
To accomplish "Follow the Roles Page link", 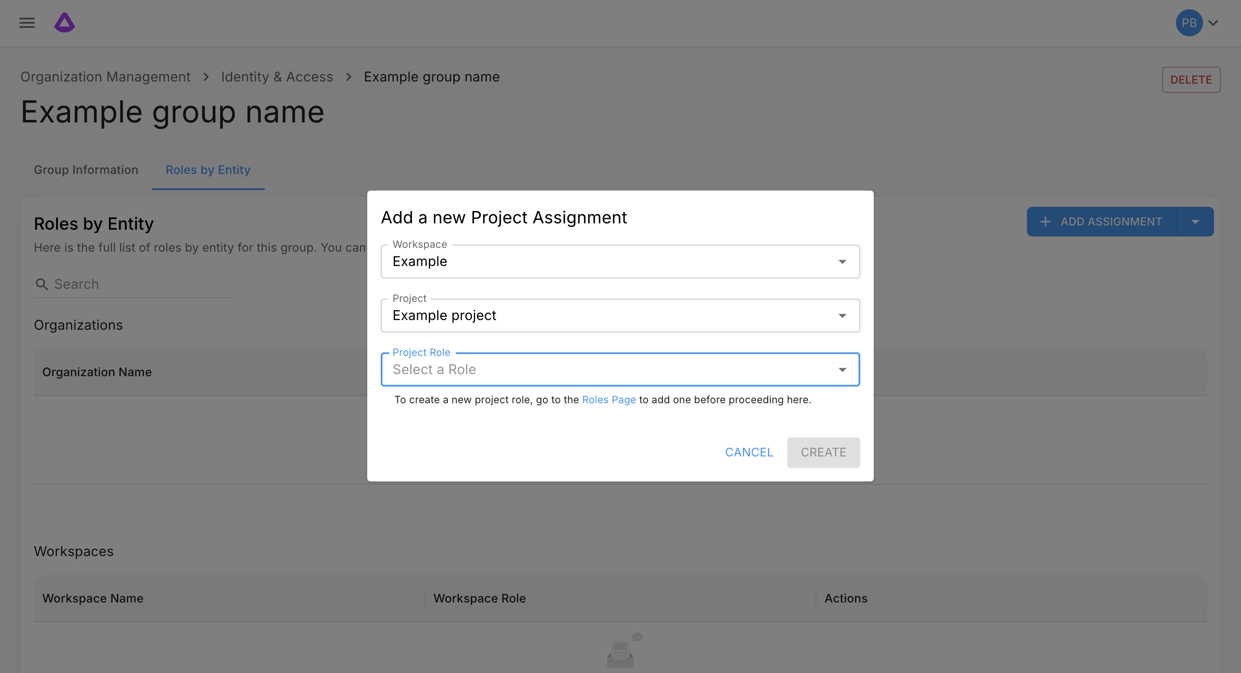I will 608,399.
